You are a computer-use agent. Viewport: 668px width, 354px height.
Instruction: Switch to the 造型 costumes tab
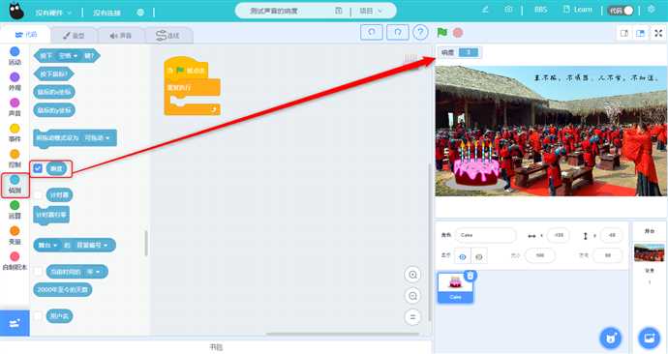[x=75, y=36]
